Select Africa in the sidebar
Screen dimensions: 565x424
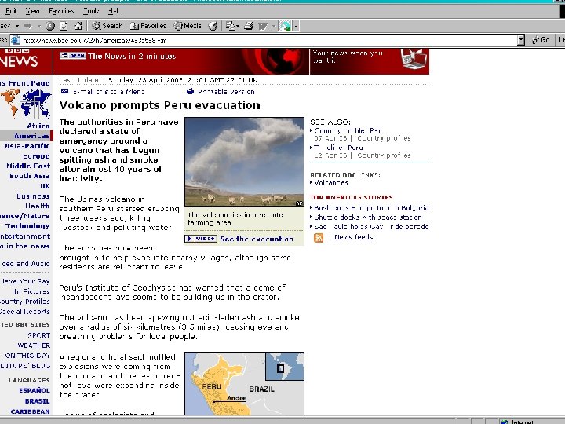[x=38, y=126]
